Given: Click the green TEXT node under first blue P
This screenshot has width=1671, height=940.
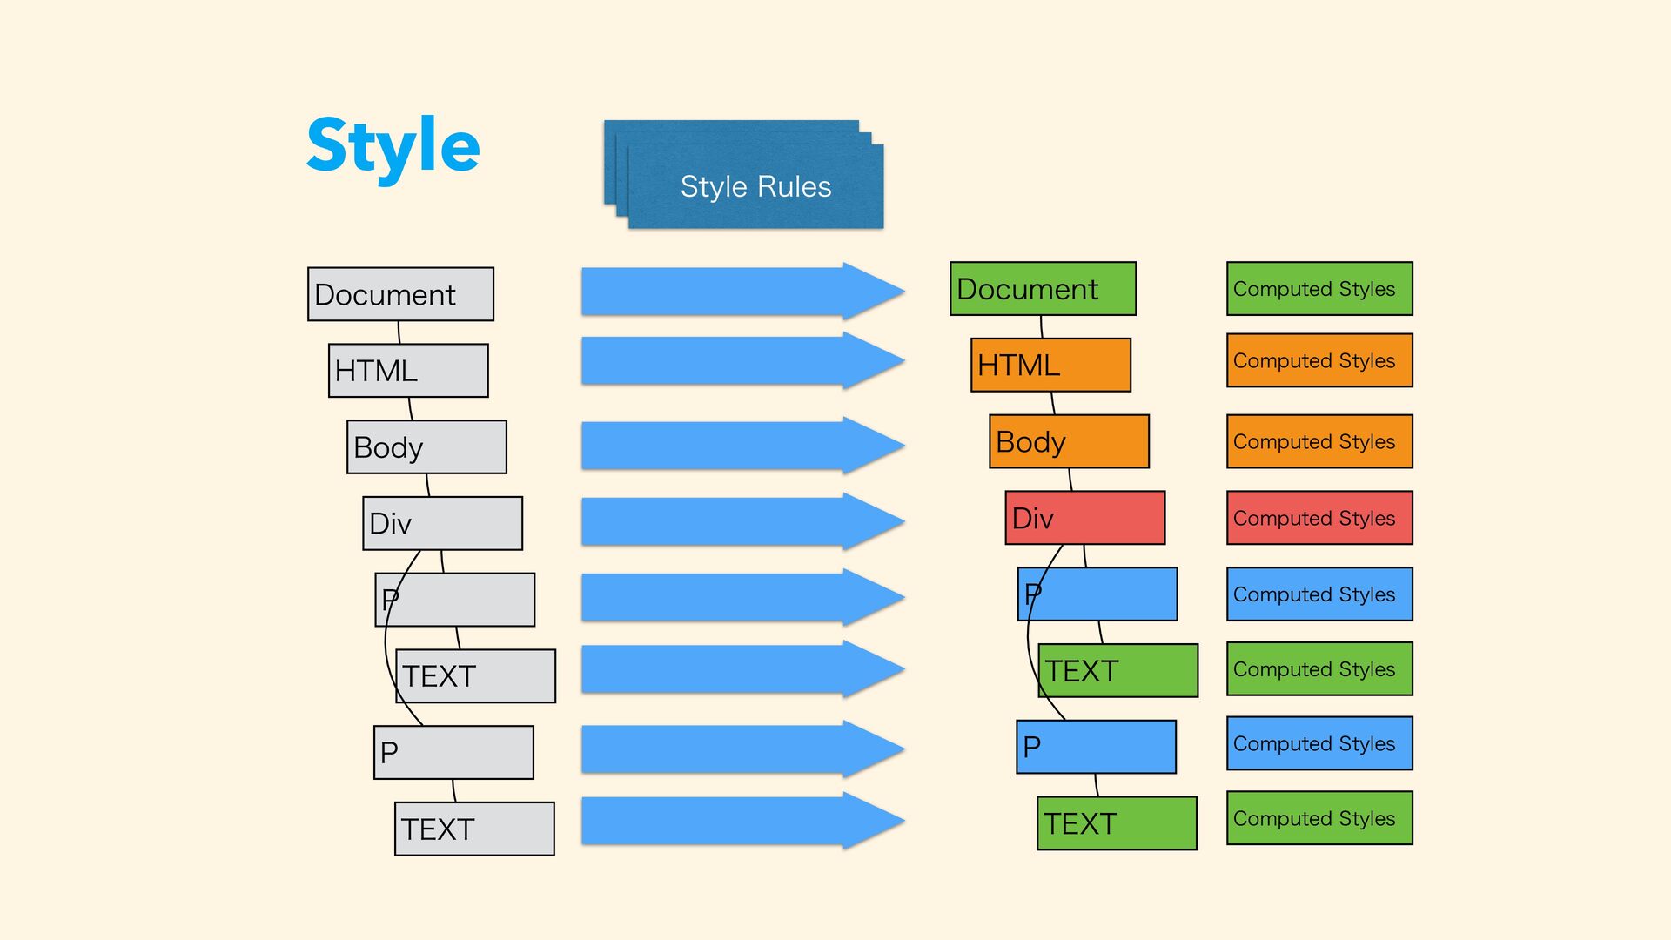Looking at the screenshot, I should 1118,670.
